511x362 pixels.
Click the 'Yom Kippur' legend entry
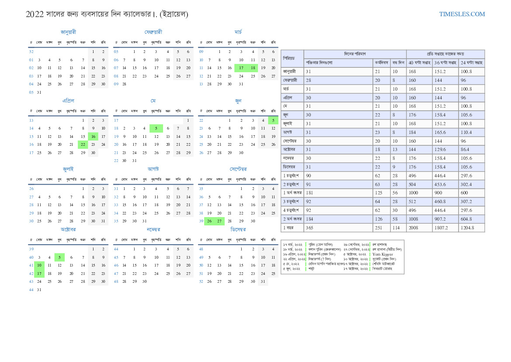[382, 254]
